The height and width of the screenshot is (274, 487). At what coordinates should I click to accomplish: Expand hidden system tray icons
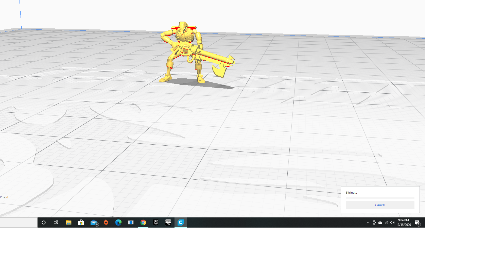tap(368, 222)
